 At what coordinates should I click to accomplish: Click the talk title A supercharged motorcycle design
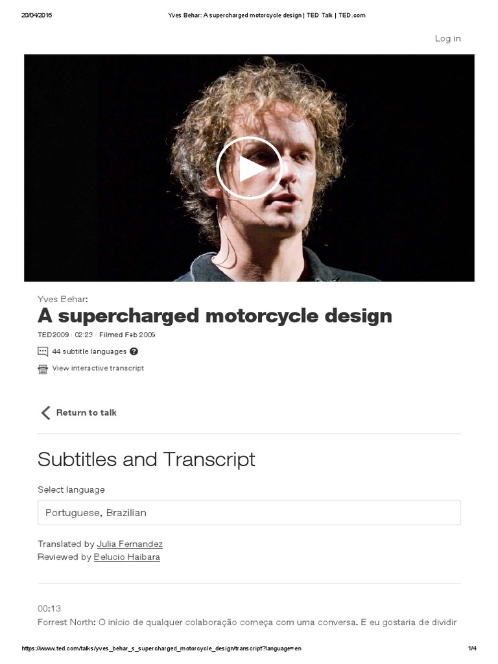(x=215, y=316)
